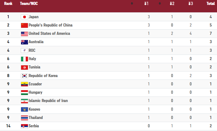
Task: Click the Tunisia flag icon
Action: pos(24,67)
